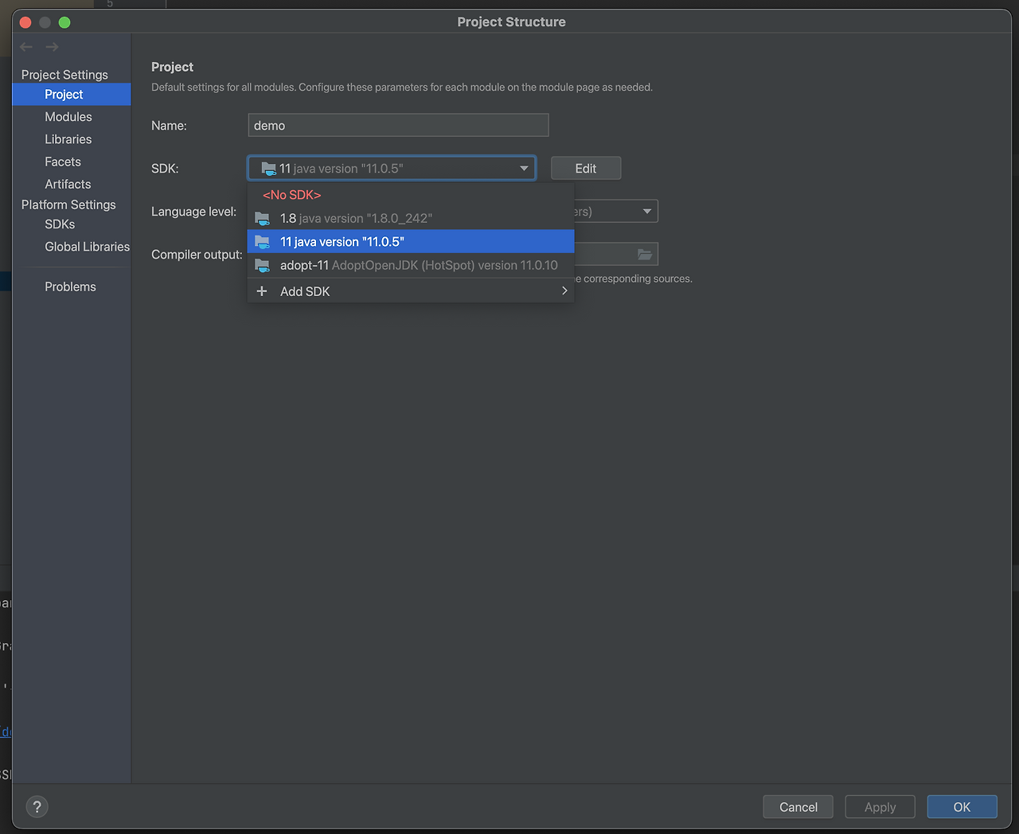Confirm with the OK button
1019x834 pixels.
pos(962,807)
